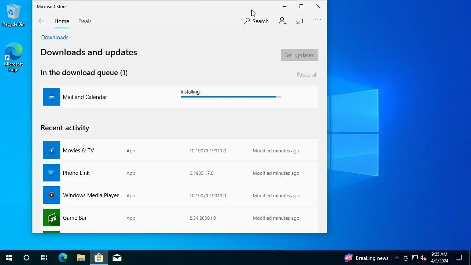Open the Recycle Bin desktop icon
471x265 pixels.
click(x=14, y=15)
